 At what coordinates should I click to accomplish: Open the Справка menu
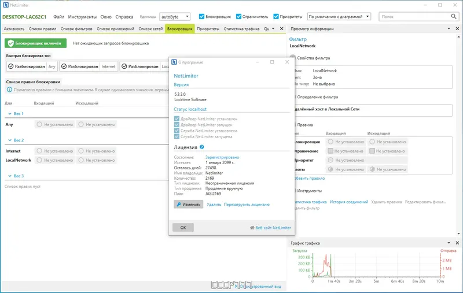tap(124, 17)
